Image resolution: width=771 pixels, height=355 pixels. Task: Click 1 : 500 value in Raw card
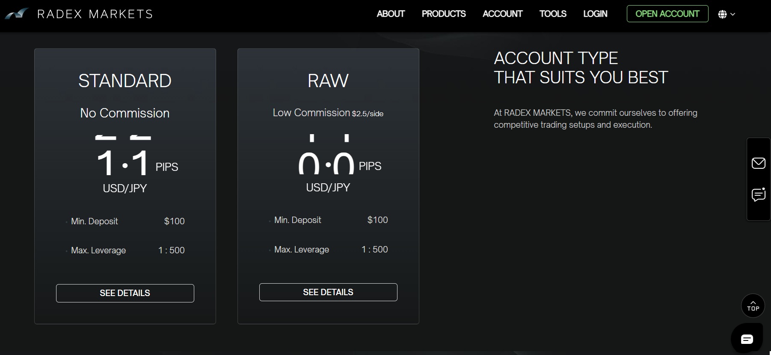tap(375, 249)
